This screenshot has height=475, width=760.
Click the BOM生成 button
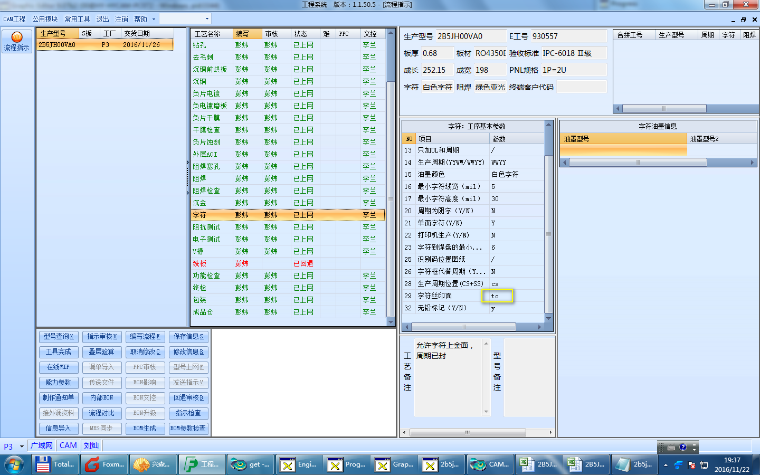click(145, 429)
